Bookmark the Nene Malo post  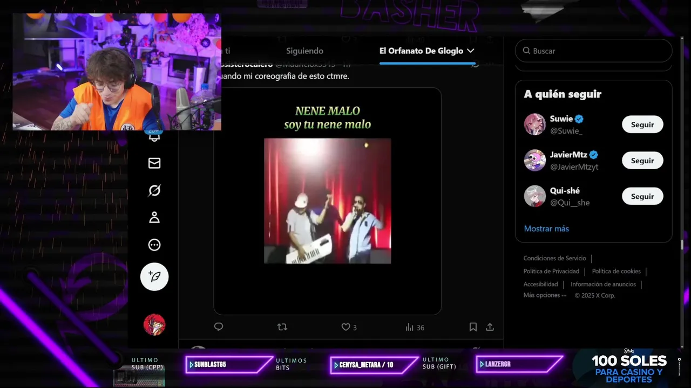[x=473, y=327]
